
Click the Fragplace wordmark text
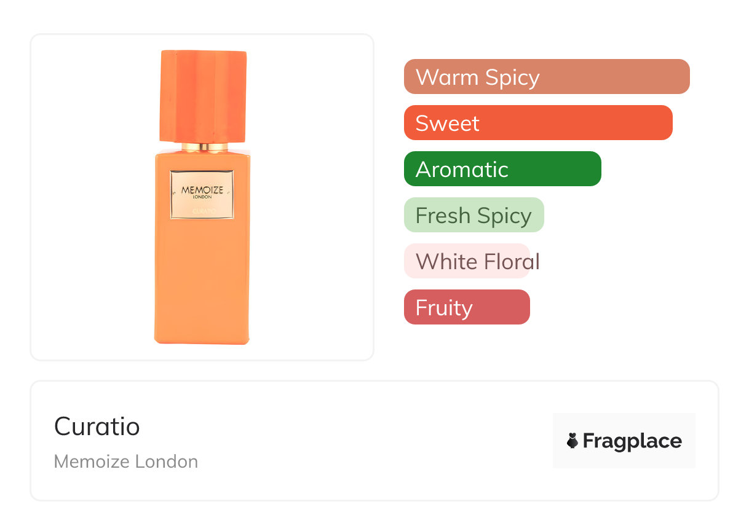click(632, 441)
